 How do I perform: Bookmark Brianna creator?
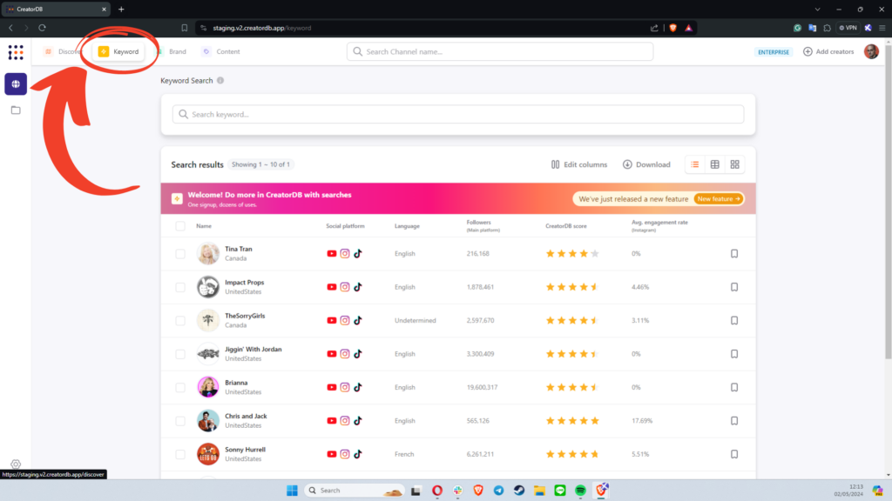734,387
